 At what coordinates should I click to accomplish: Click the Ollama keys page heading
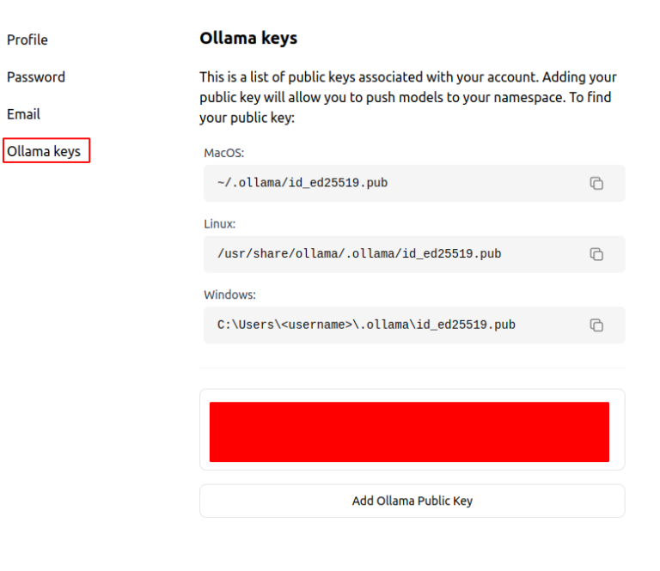coord(248,39)
